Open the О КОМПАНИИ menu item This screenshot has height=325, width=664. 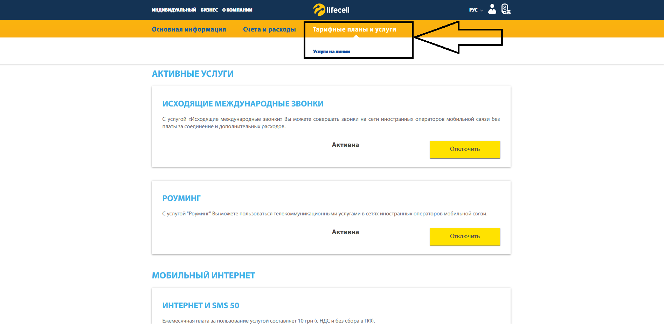click(237, 10)
